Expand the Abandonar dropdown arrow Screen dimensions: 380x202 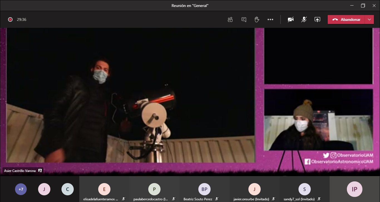(x=369, y=19)
